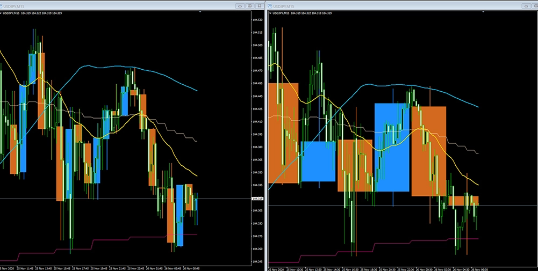Click the chart shift triangle marker in right chart

(483, 12)
